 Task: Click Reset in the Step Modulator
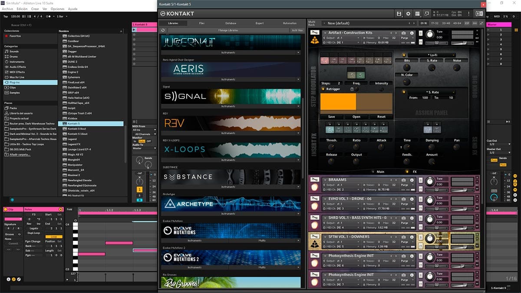point(381,117)
